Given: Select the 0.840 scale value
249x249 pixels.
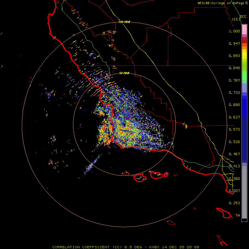Looking at the screenshot, I should coord(234,68).
